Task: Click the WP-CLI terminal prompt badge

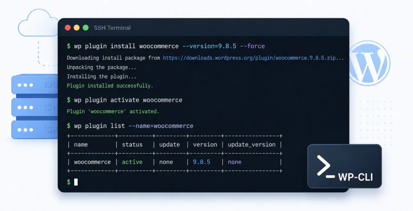Action: (345, 166)
